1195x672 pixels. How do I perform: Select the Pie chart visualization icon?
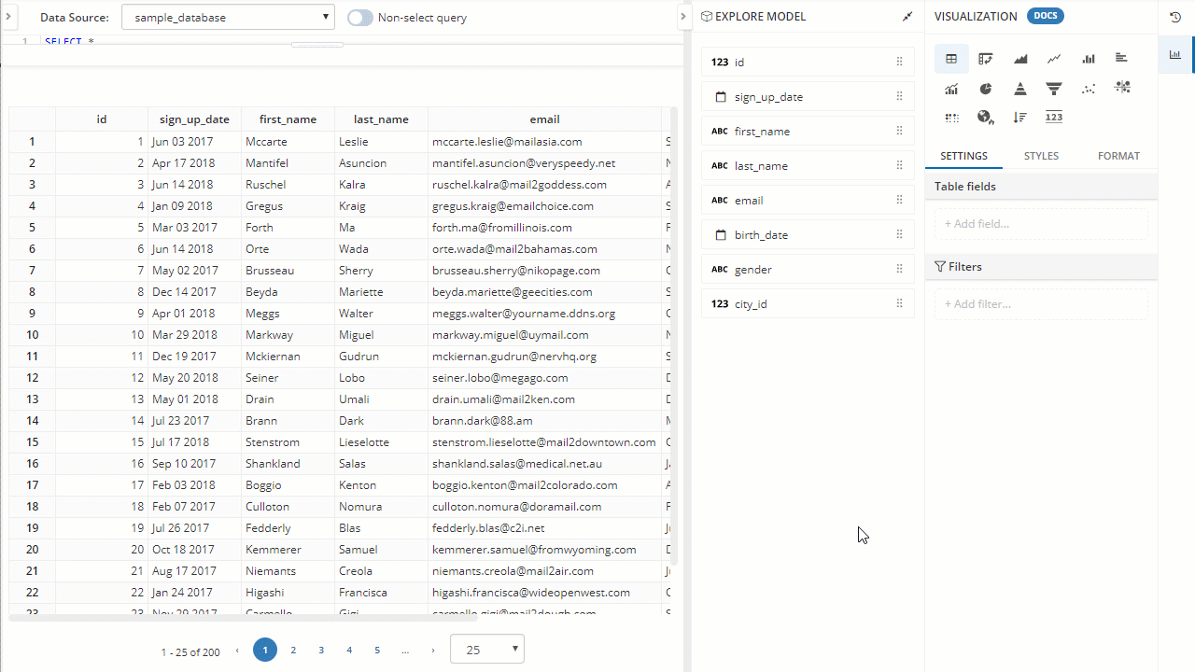tap(986, 89)
